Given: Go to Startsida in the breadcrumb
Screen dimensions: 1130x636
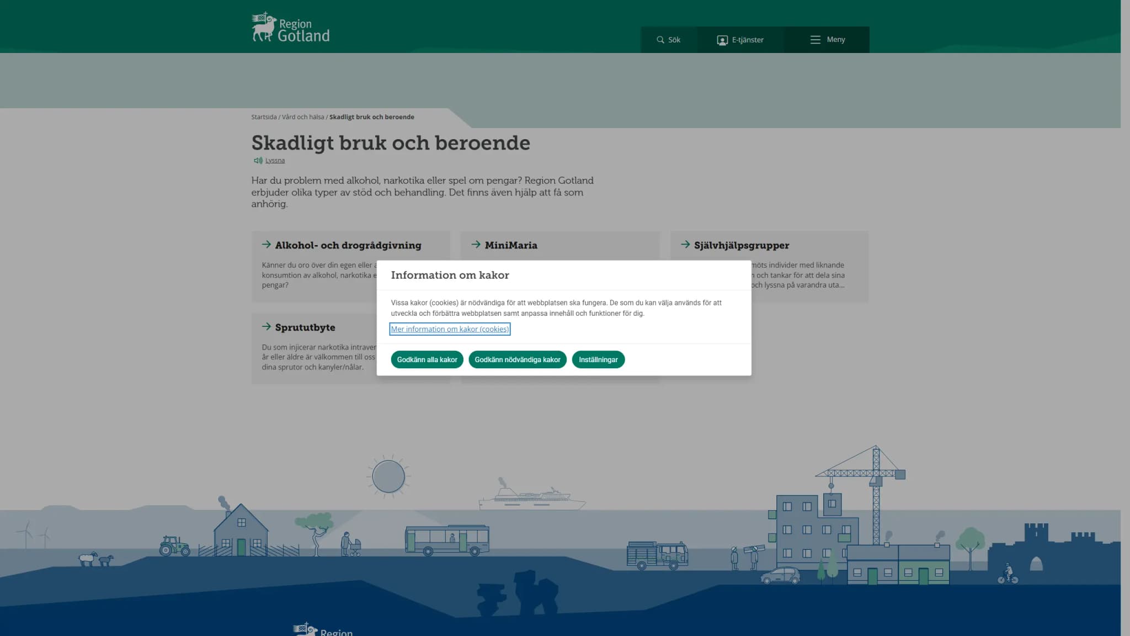Looking at the screenshot, I should (264, 117).
